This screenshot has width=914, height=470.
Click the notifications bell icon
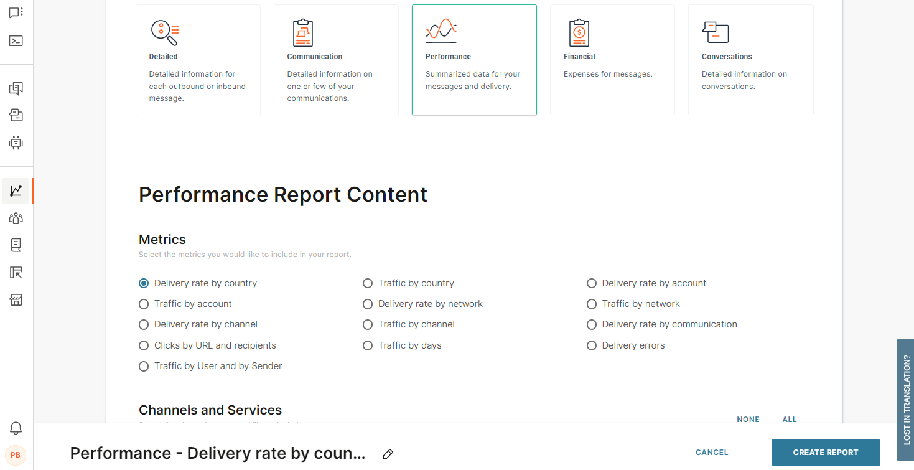point(16,428)
